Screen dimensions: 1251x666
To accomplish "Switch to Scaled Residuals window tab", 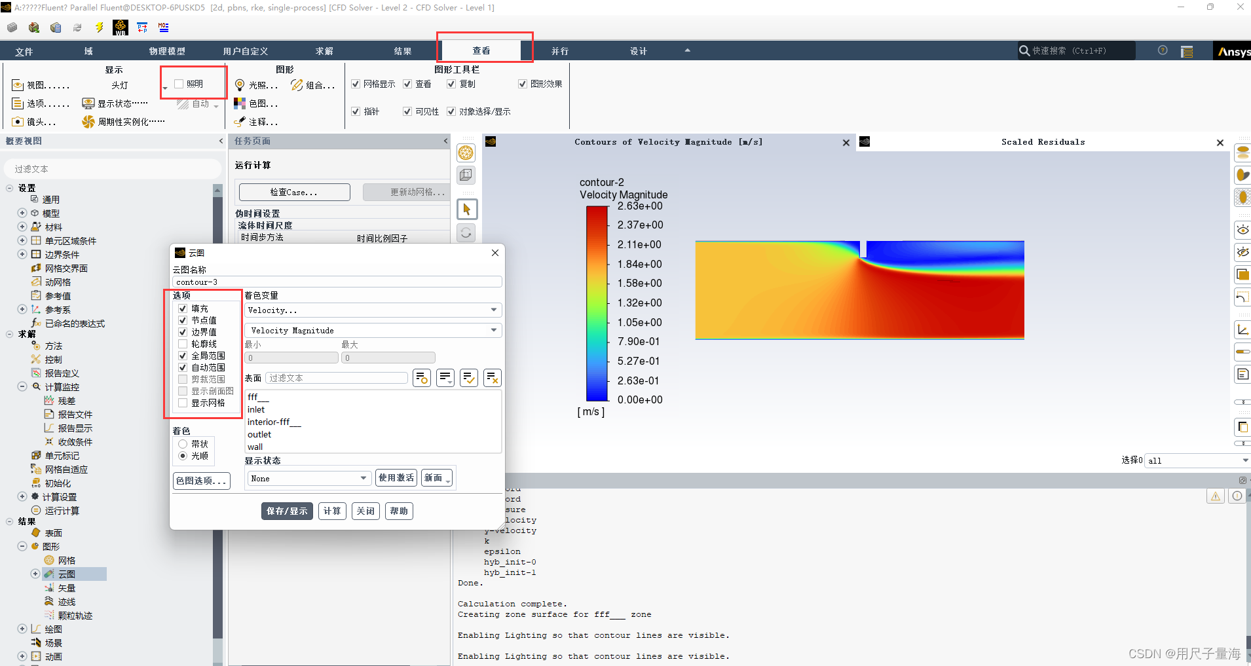I will point(1043,142).
